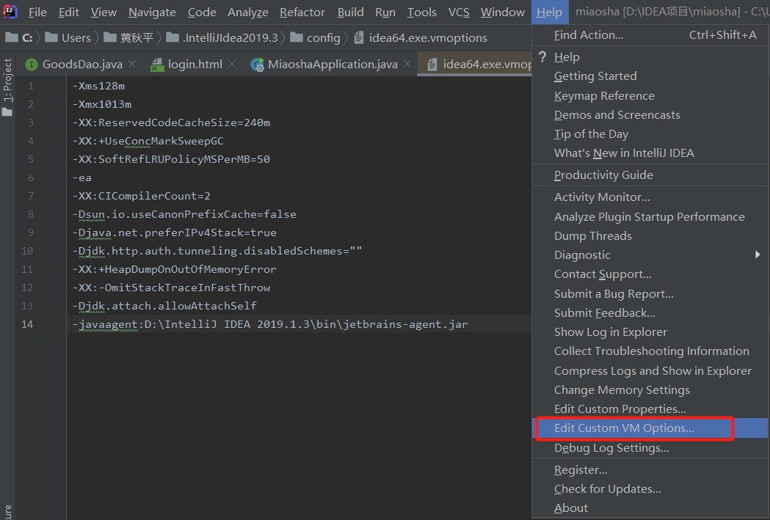770x520 pixels.
Task: Click the Users folder breadcrumb
Action: (68, 37)
